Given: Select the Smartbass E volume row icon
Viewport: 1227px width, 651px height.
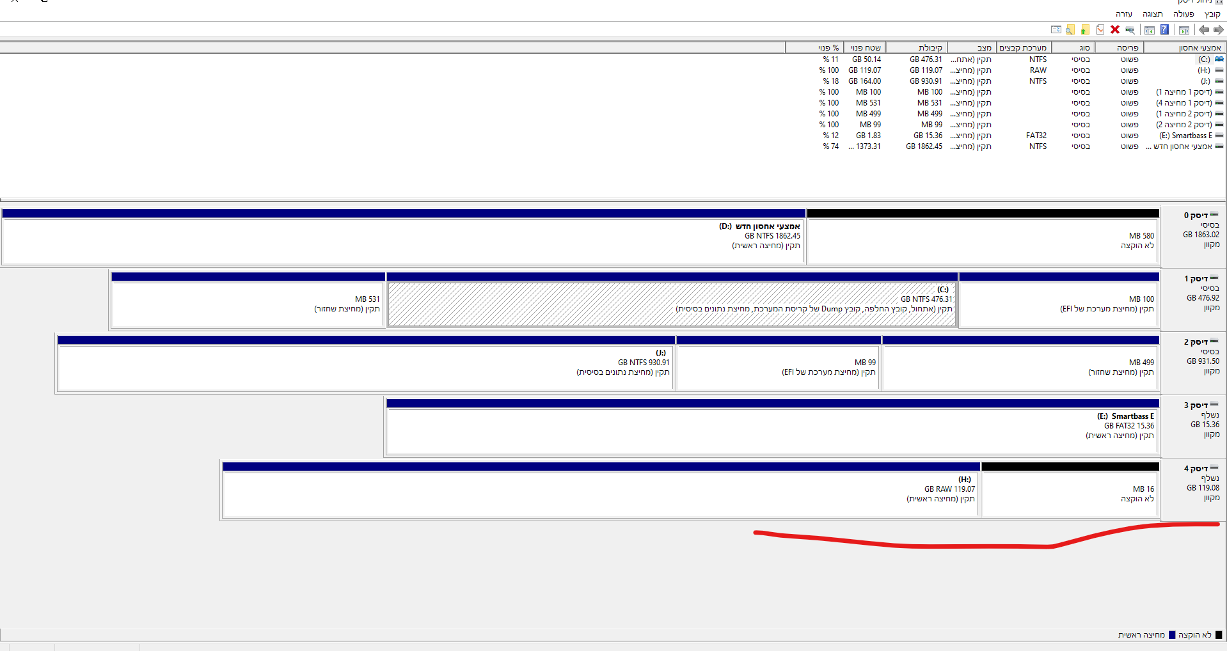Looking at the screenshot, I should point(1219,136).
